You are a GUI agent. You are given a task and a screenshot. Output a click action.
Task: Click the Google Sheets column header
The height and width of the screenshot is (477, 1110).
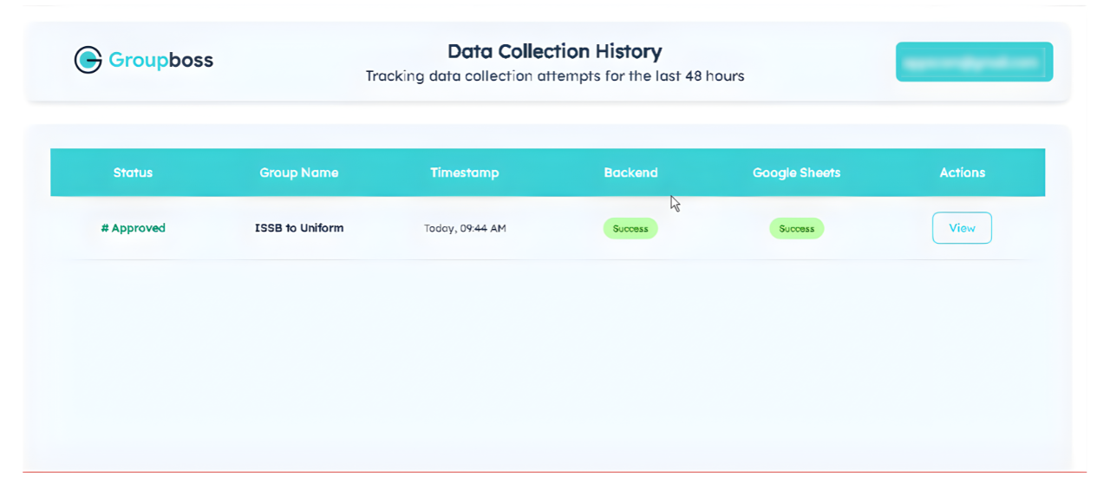(796, 173)
